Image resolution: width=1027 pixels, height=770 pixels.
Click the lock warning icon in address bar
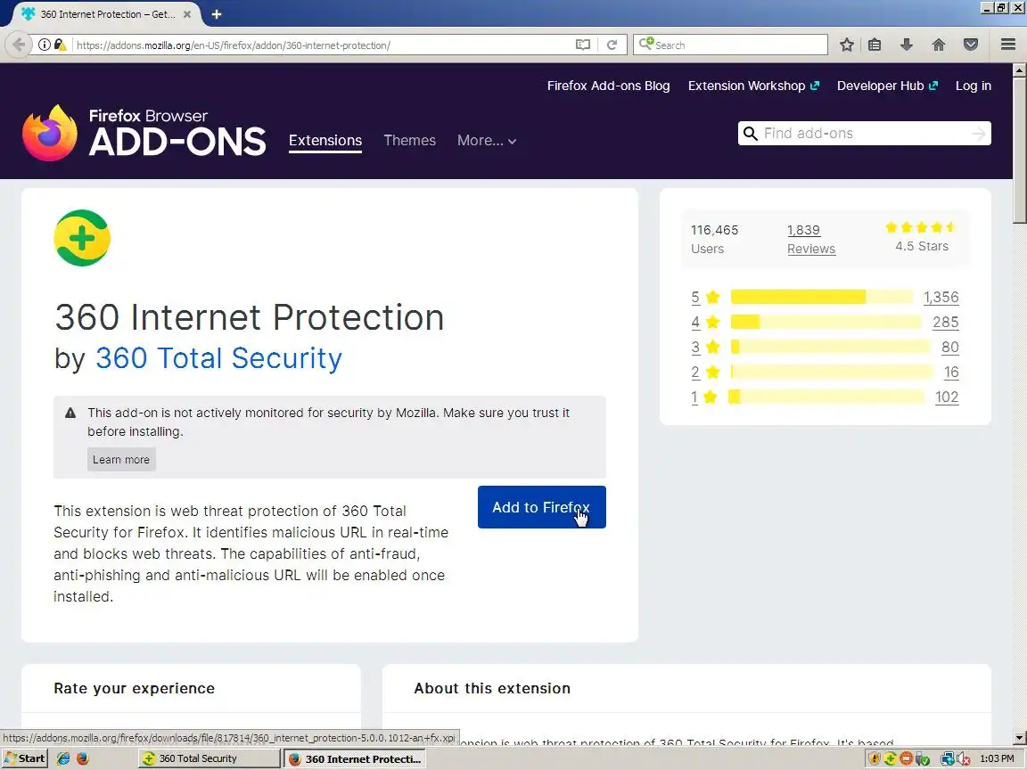pos(60,45)
